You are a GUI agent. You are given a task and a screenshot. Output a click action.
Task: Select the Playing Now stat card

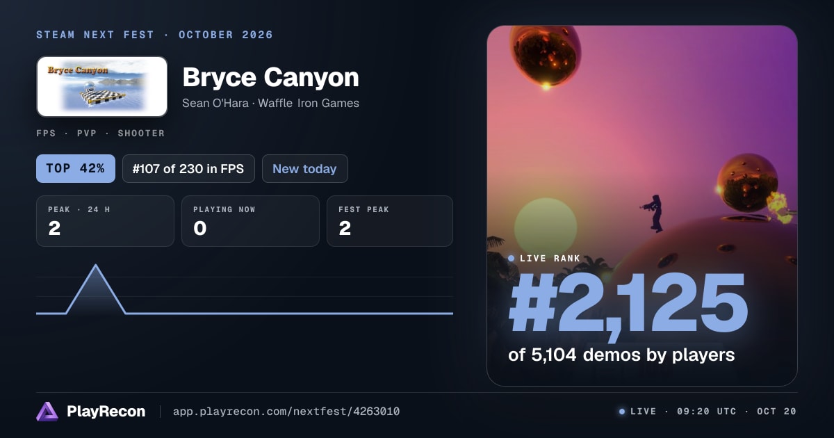point(250,221)
